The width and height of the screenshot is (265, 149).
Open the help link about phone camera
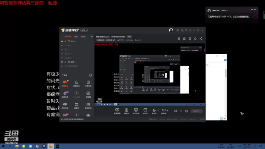74,119
